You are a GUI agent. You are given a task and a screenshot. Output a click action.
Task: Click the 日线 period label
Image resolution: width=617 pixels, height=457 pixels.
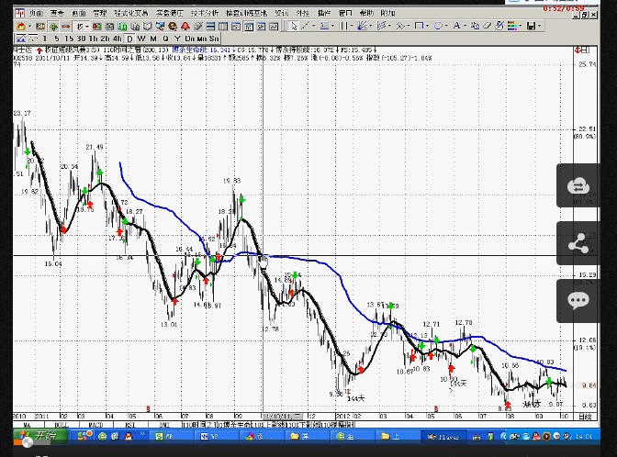pos(585,417)
